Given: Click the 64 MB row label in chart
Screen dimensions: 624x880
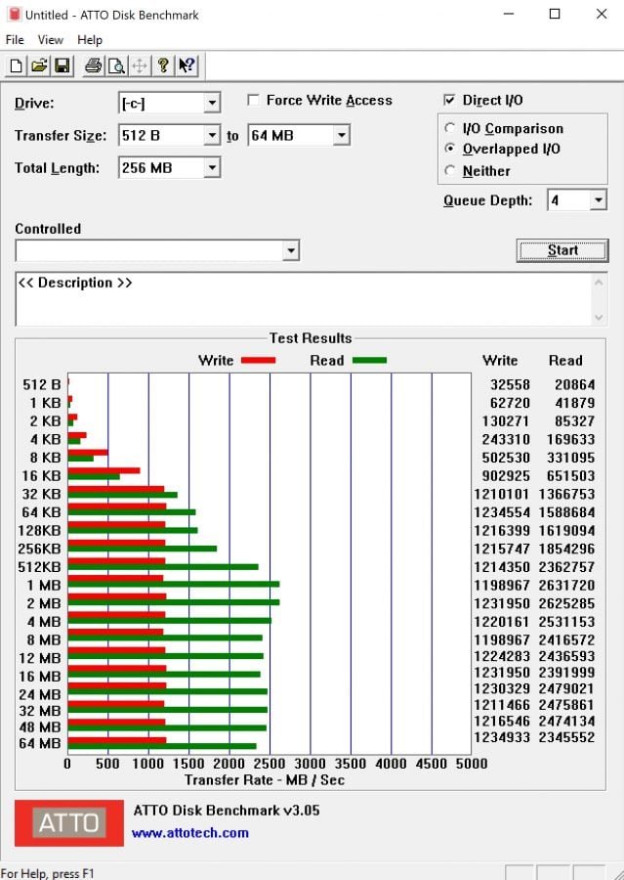Looking at the screenshot, I should tap(40, 744).
